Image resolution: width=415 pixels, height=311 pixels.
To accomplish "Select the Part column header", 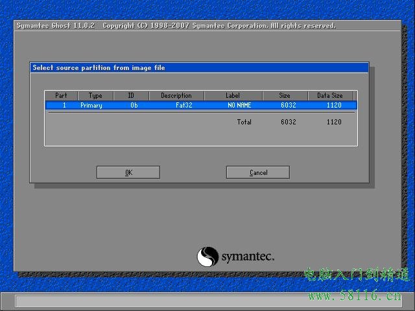I will pos(62,95).
